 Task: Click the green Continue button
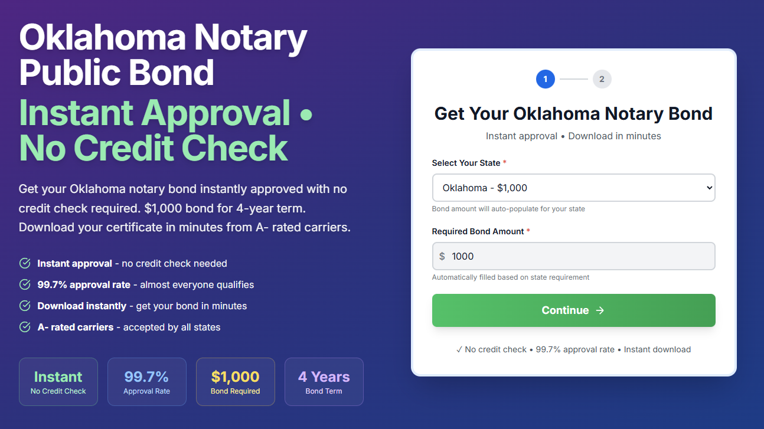[574, 310]
